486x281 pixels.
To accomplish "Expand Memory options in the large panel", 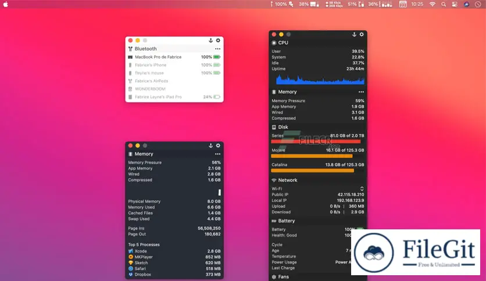I will point(361,92).
